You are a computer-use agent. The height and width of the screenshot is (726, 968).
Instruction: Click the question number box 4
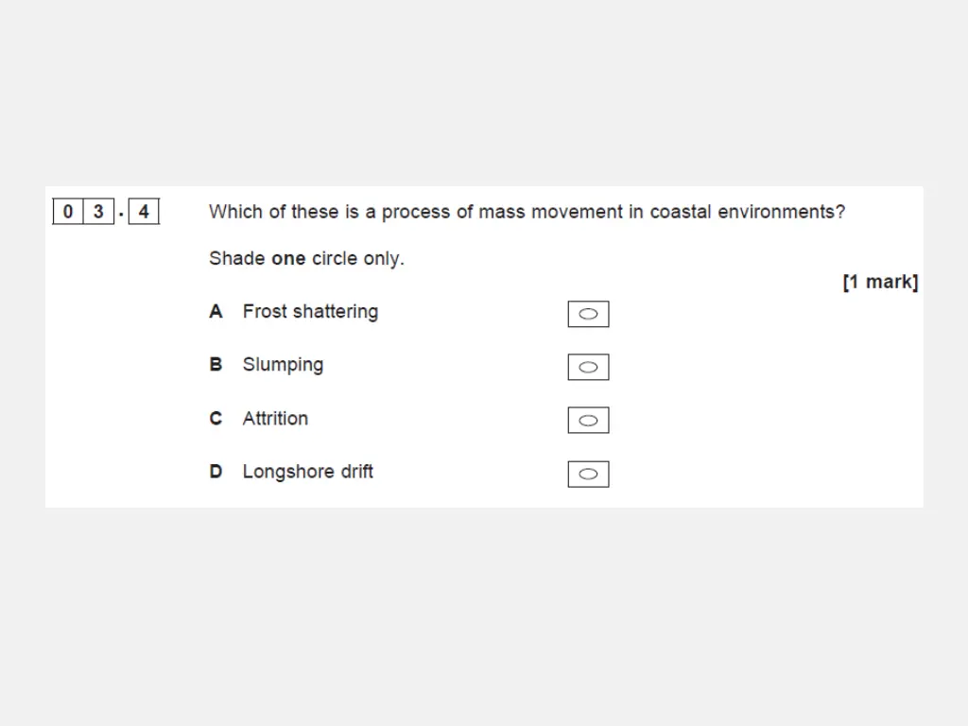(144, 212)
